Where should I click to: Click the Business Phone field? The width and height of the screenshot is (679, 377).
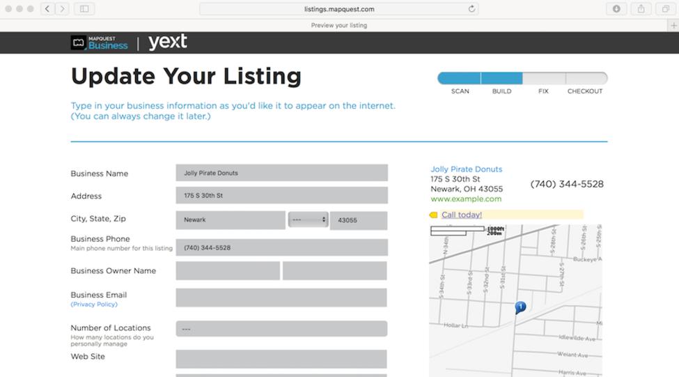click(281, 247)
